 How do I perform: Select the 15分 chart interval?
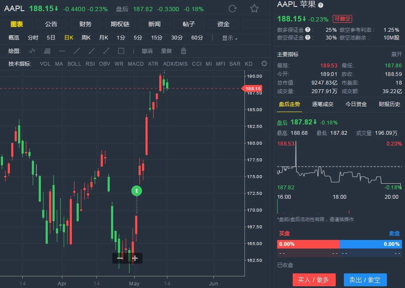coord(157,38)
